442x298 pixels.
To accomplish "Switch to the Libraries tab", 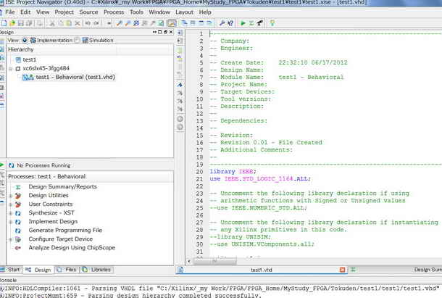I will click(96, 270).
